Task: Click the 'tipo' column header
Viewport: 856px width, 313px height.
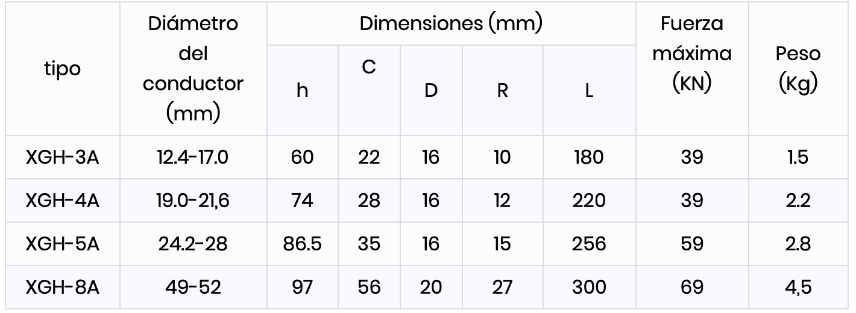Action: click(62, 69)
